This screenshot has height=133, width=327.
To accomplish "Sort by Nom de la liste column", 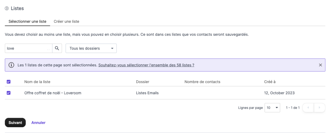I will tap(37, 82).
